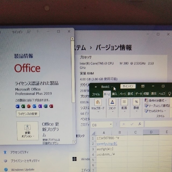The height and width of the screenshot is (172, 172).
Task: Click the lightbulb tell-me icon in Excel
Action: [170, 94]
